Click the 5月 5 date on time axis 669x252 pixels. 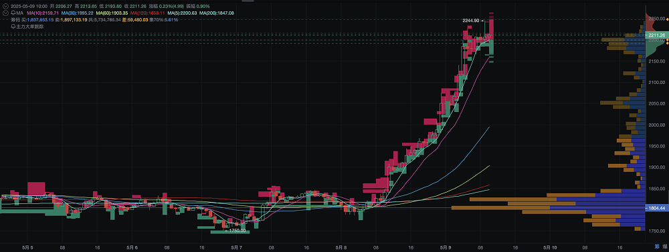pyautogui.click(x=27, y=247)
